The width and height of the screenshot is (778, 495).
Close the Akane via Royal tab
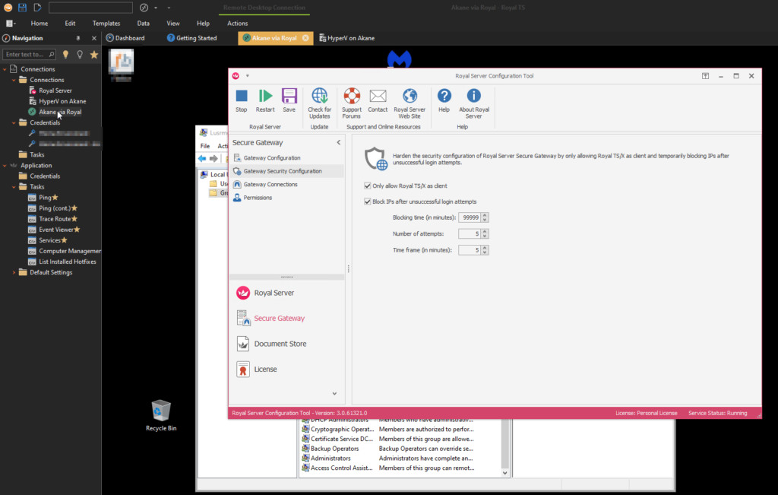[x=305, y=38]
